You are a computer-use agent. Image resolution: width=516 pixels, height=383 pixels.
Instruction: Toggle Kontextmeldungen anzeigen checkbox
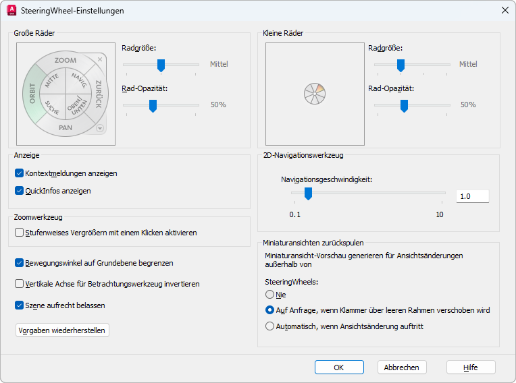point(20,173)
